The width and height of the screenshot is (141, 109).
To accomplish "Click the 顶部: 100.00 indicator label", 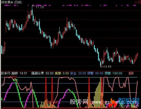I will pos(113,73).
